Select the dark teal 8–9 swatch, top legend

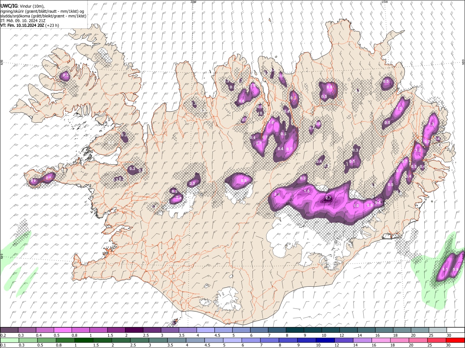click(294, 330)
